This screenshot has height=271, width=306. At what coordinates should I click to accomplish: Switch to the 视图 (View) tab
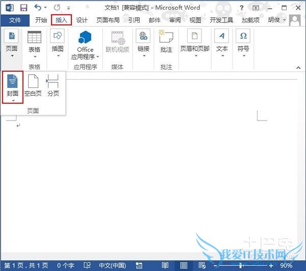(x=195, y=20)
